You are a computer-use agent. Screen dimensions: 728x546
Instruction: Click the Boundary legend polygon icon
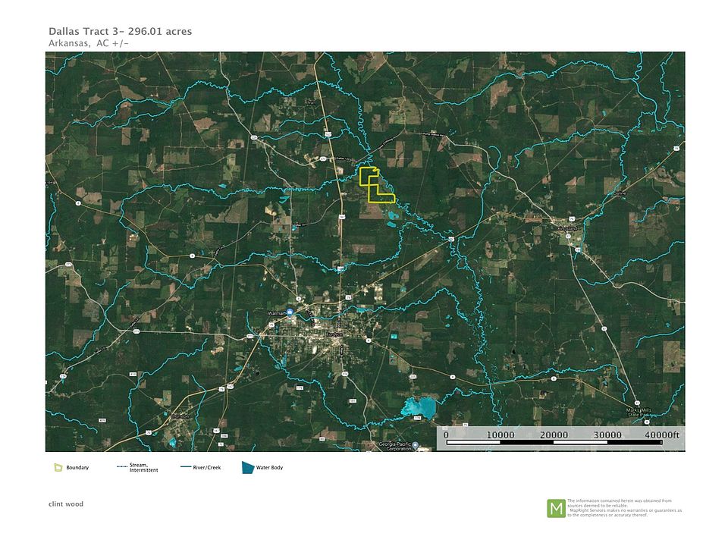58,467
